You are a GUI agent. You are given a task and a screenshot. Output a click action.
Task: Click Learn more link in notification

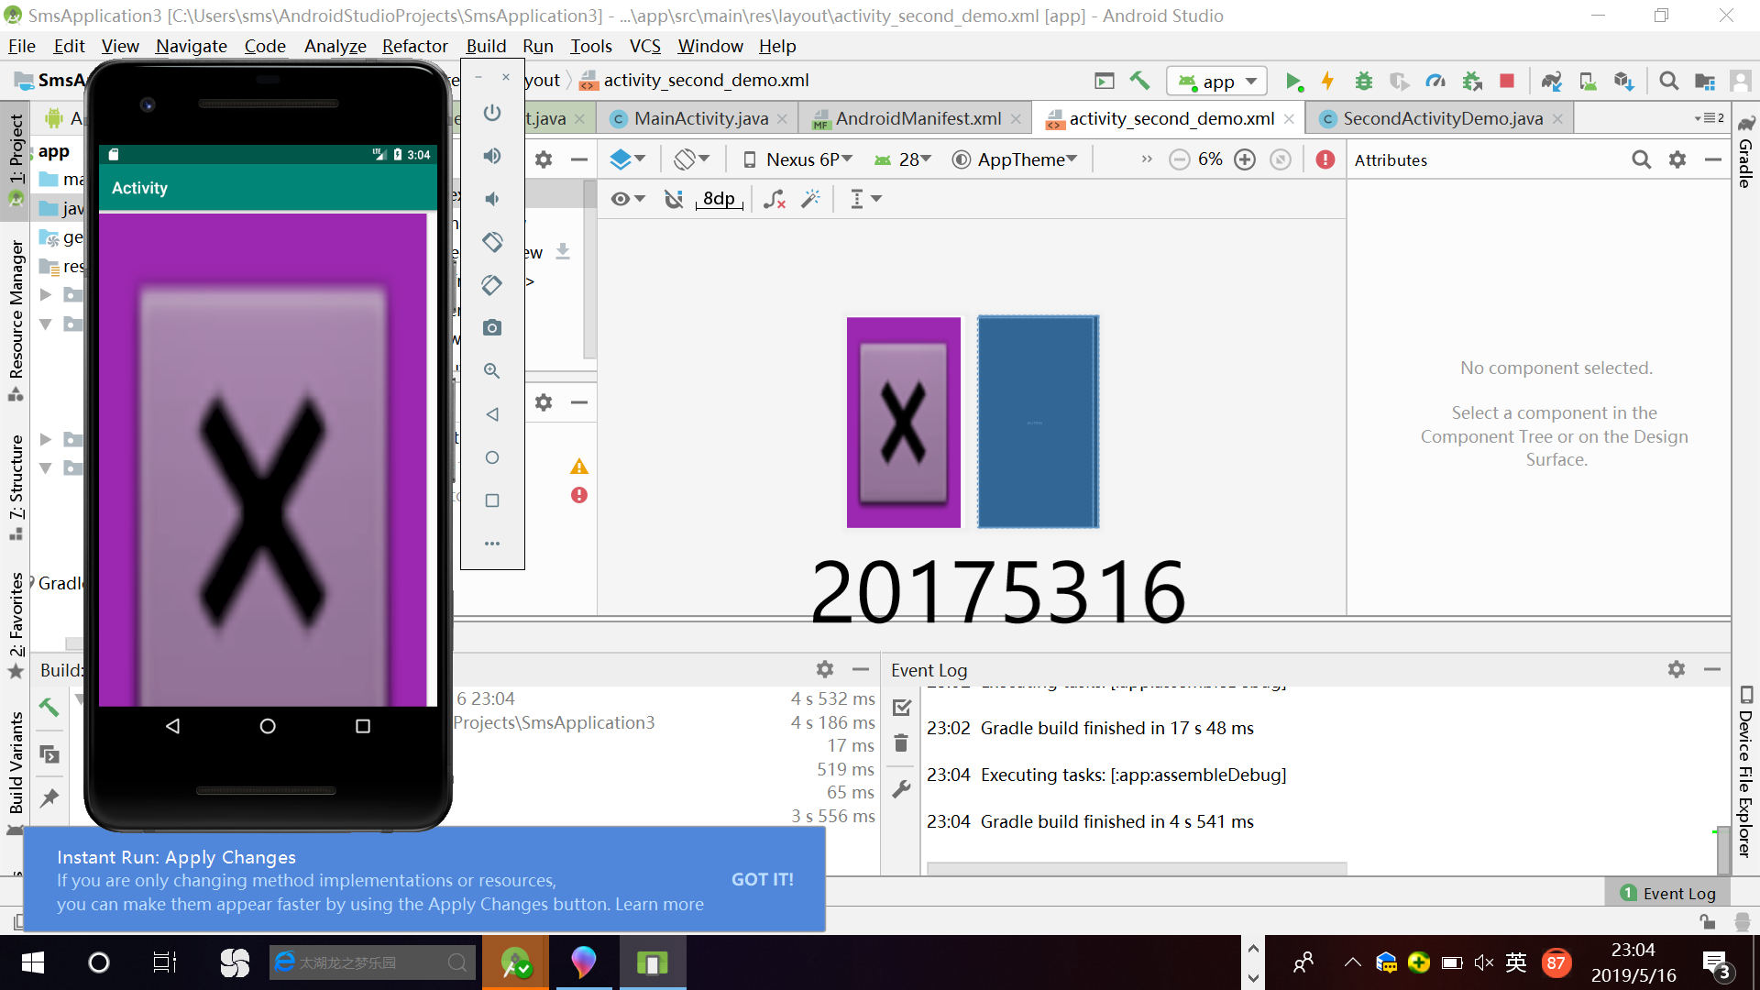tap(659, 904)
